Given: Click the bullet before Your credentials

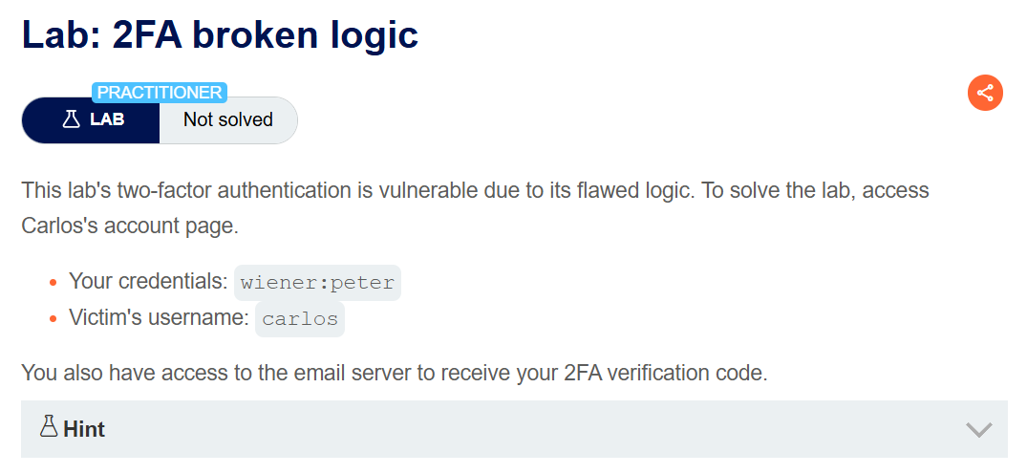Looking at the screenshot, I should 53,283.
